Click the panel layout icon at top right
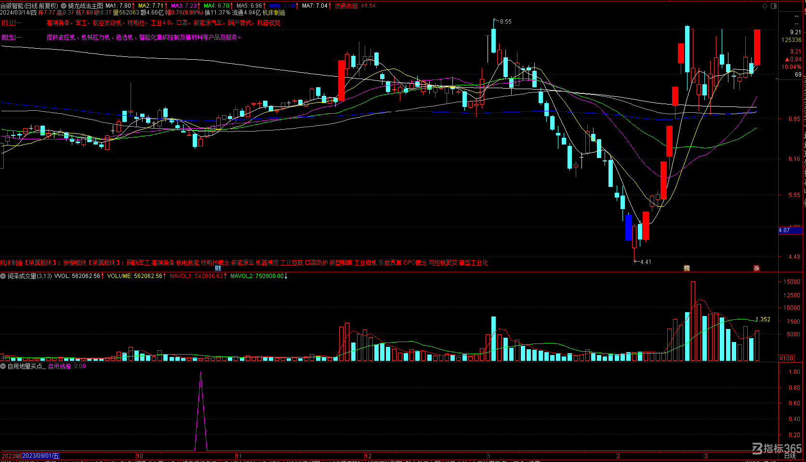 click(x=774, y=6)
